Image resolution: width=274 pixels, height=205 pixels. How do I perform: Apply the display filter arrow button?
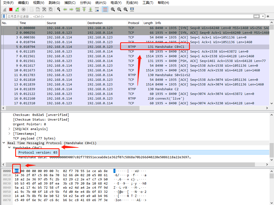256,16
